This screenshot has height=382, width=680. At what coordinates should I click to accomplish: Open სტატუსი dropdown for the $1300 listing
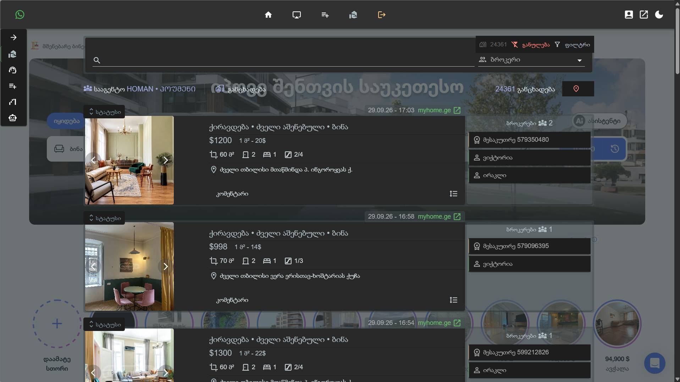104,325
